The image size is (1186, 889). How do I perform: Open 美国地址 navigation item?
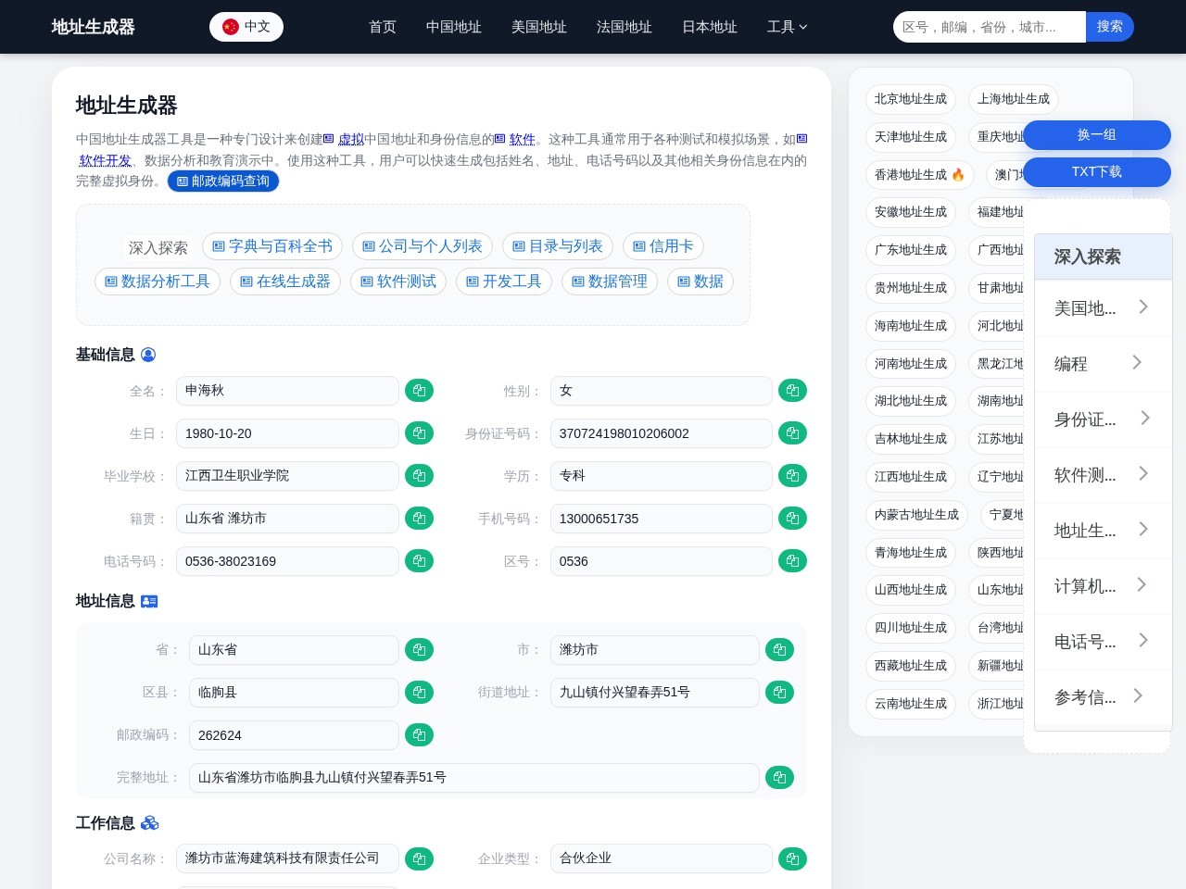[539, 27]
